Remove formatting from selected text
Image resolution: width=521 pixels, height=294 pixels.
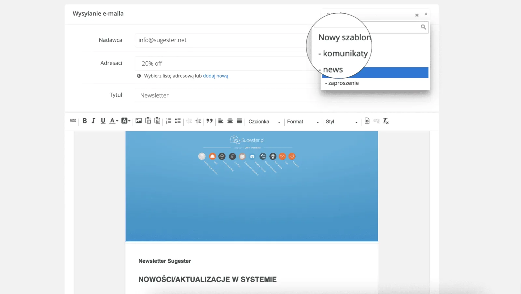coord(386,121)
